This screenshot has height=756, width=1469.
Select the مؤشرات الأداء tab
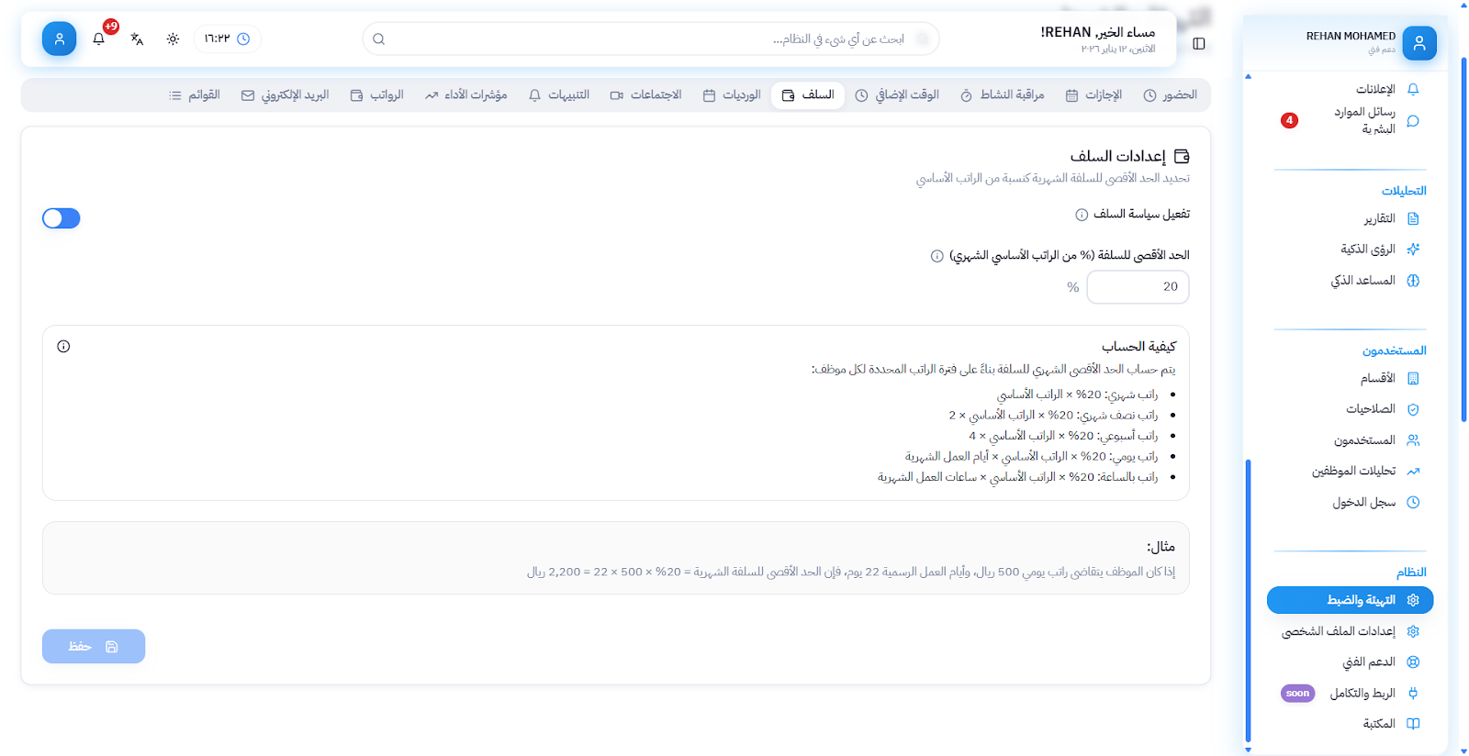pyautogui.click(x=465, y=95)
